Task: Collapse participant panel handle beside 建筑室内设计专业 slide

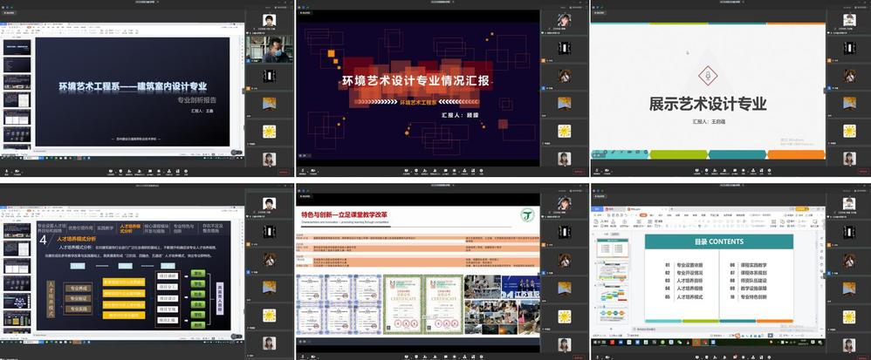Action: click(246, 91)
